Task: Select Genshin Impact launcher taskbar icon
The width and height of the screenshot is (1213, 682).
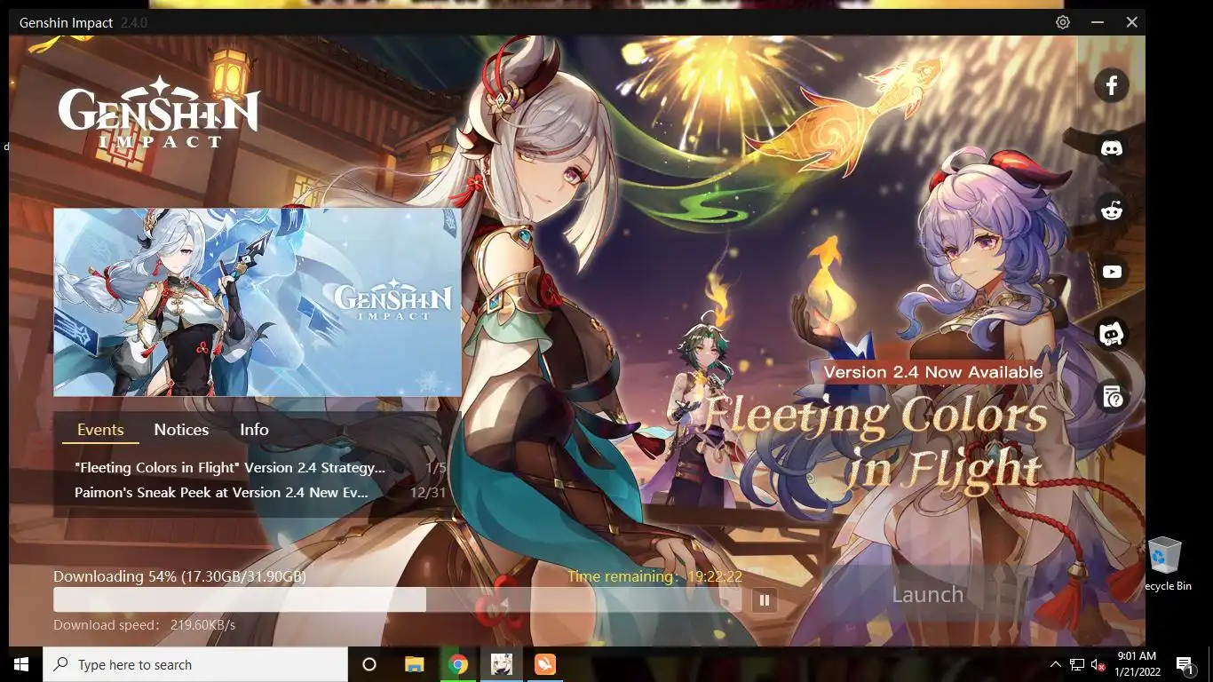Action: (x=502, y=664)
